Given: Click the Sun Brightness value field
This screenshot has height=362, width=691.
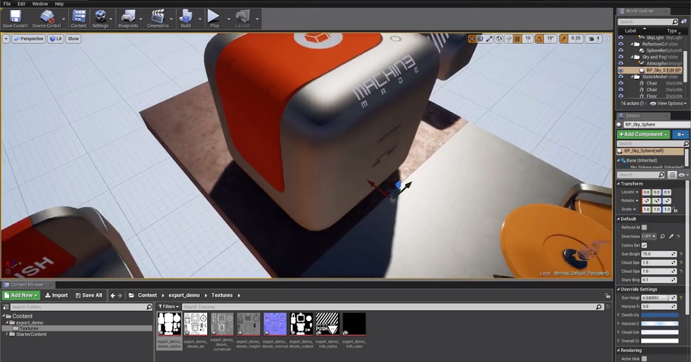Looking at the screenshot, I should click(659, 254).
